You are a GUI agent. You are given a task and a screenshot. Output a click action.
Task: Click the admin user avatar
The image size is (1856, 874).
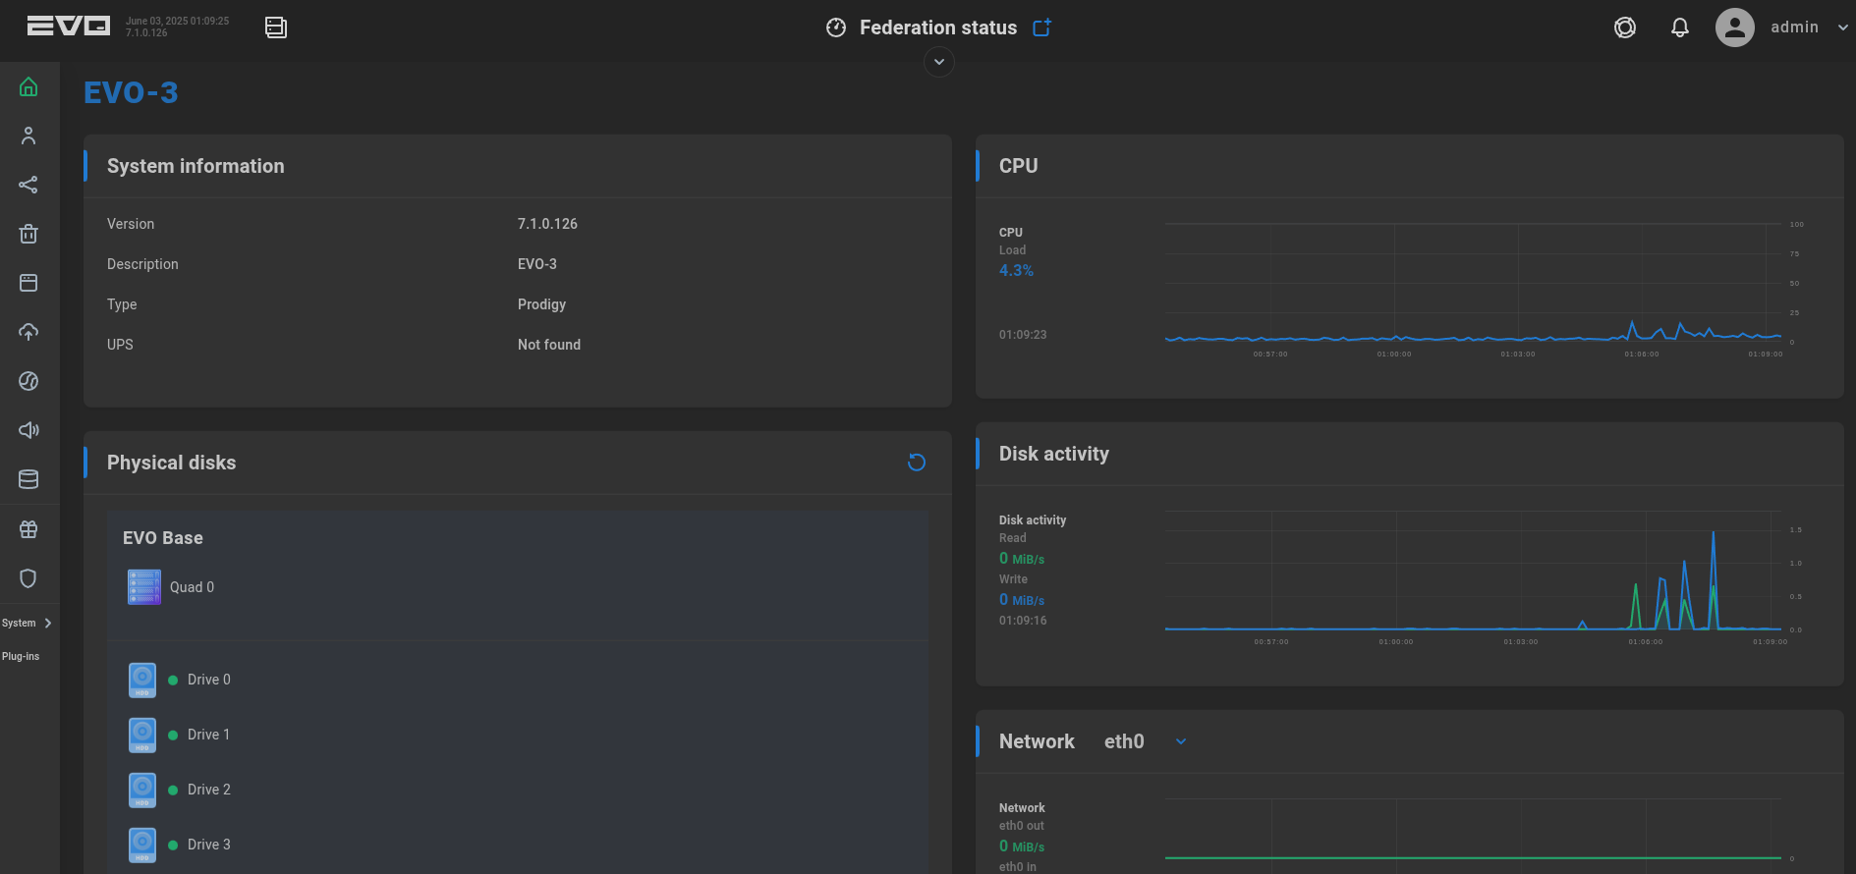[x=1735, y=27]
